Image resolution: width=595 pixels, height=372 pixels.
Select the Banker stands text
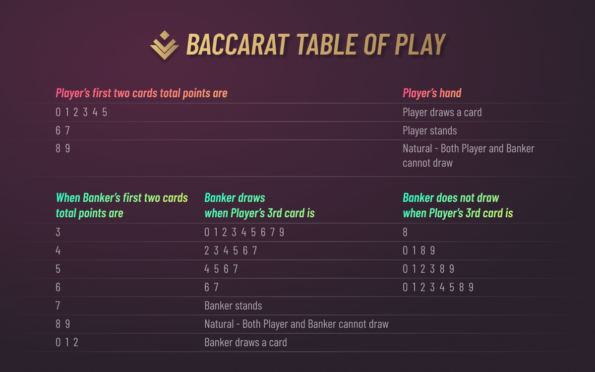coord(233,306)
